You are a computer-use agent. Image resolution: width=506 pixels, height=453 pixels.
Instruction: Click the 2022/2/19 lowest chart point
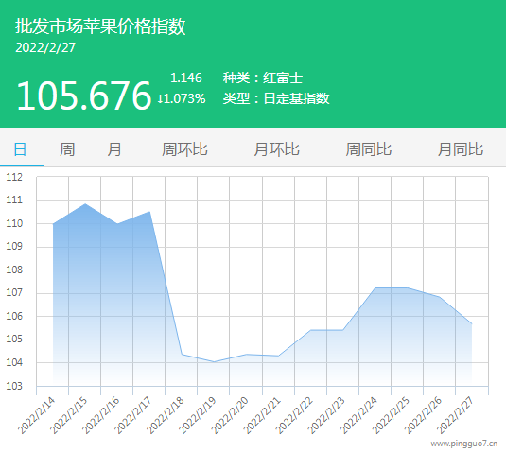click(214, 361)
